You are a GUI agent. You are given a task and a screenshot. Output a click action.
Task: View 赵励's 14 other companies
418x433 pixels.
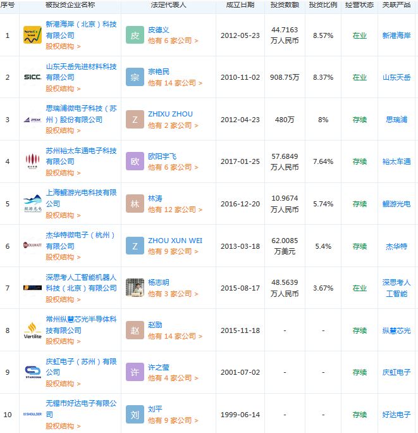tap(175, 336)
